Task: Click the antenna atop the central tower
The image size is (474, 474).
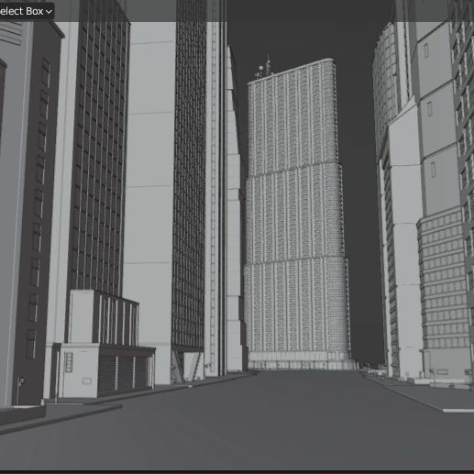Action: (268, 64)
